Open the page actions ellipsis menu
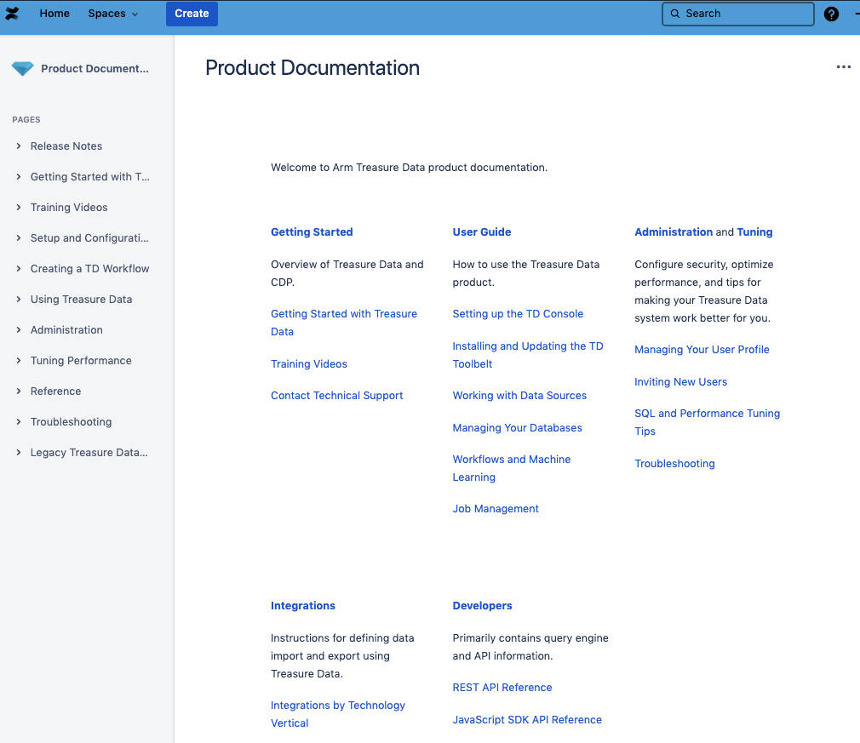 click(843, 66)
